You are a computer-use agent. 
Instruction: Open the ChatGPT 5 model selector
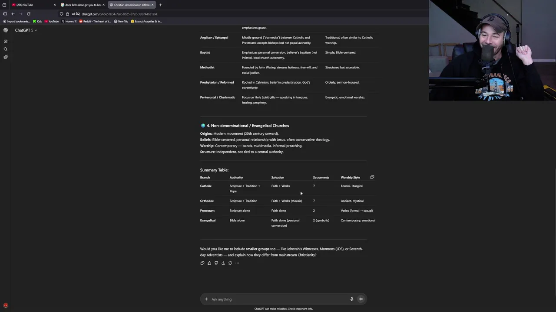[26, 30]
